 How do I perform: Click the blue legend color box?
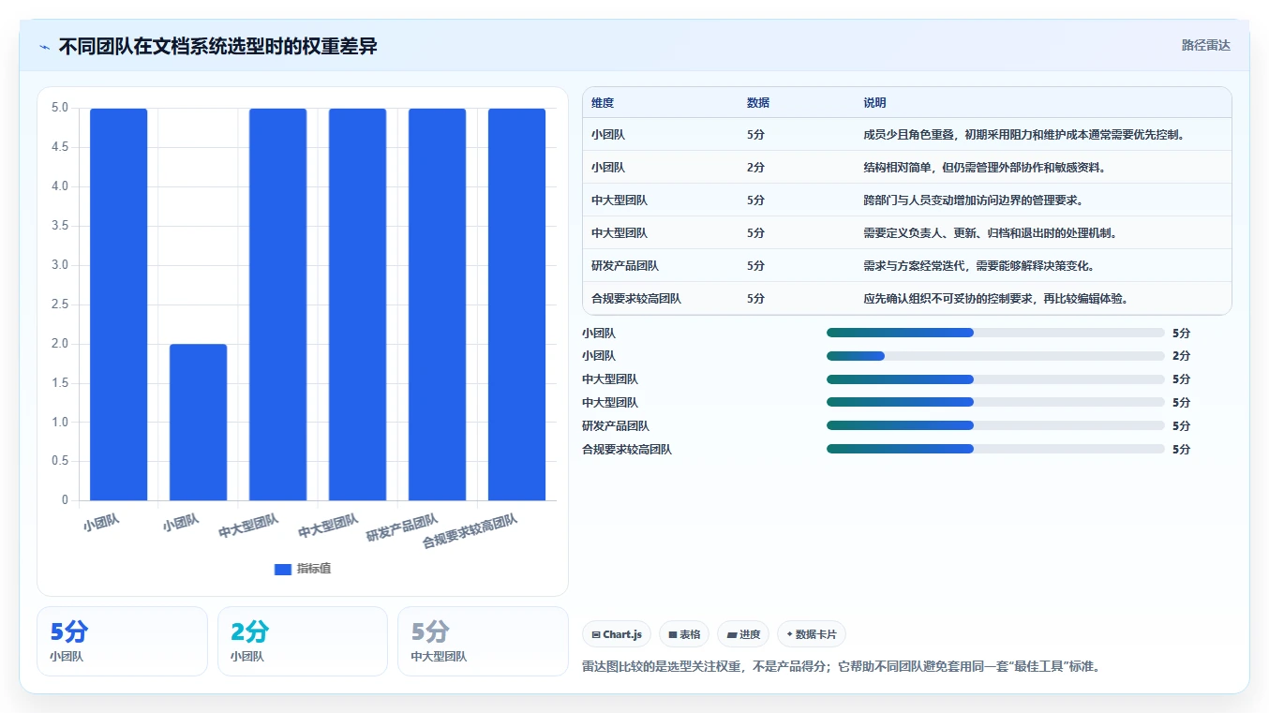tap(283, 569)
